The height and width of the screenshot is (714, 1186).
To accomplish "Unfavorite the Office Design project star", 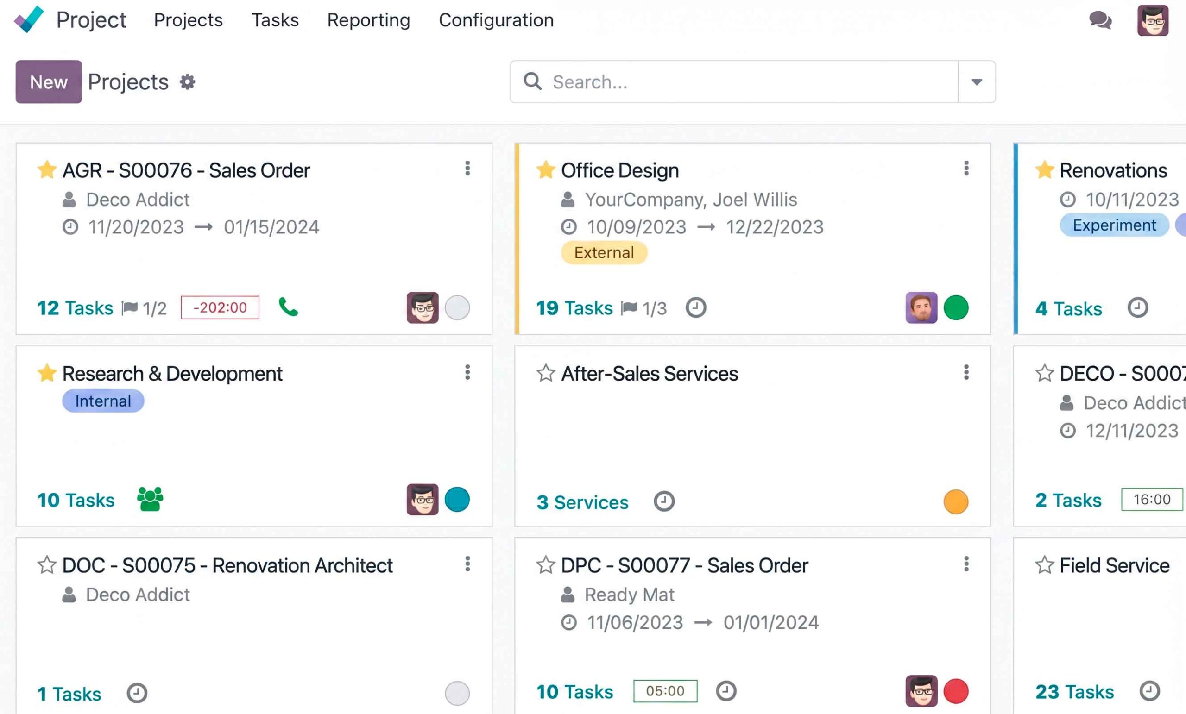I will click(546, 170).
